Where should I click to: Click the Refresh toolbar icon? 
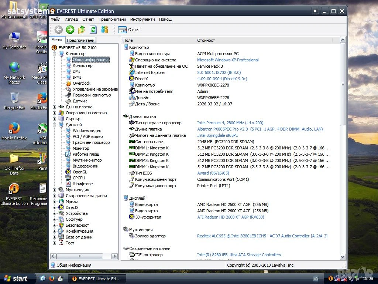93,30
